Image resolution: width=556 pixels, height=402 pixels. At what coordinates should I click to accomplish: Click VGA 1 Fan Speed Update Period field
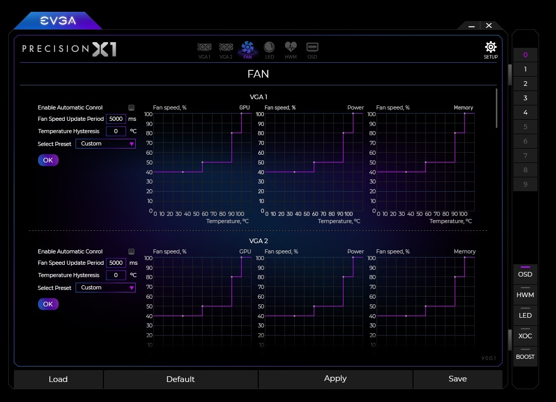click(116, 119)
